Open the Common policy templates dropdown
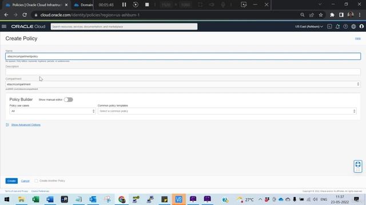Image resolution: width=366 pixels, height=205 pixels. click(227, 111)
